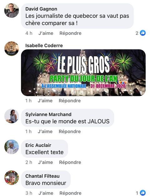Open Isabelle Coderre's lion avatar
Screen dimensions: 150x196
tap(12, 48)
